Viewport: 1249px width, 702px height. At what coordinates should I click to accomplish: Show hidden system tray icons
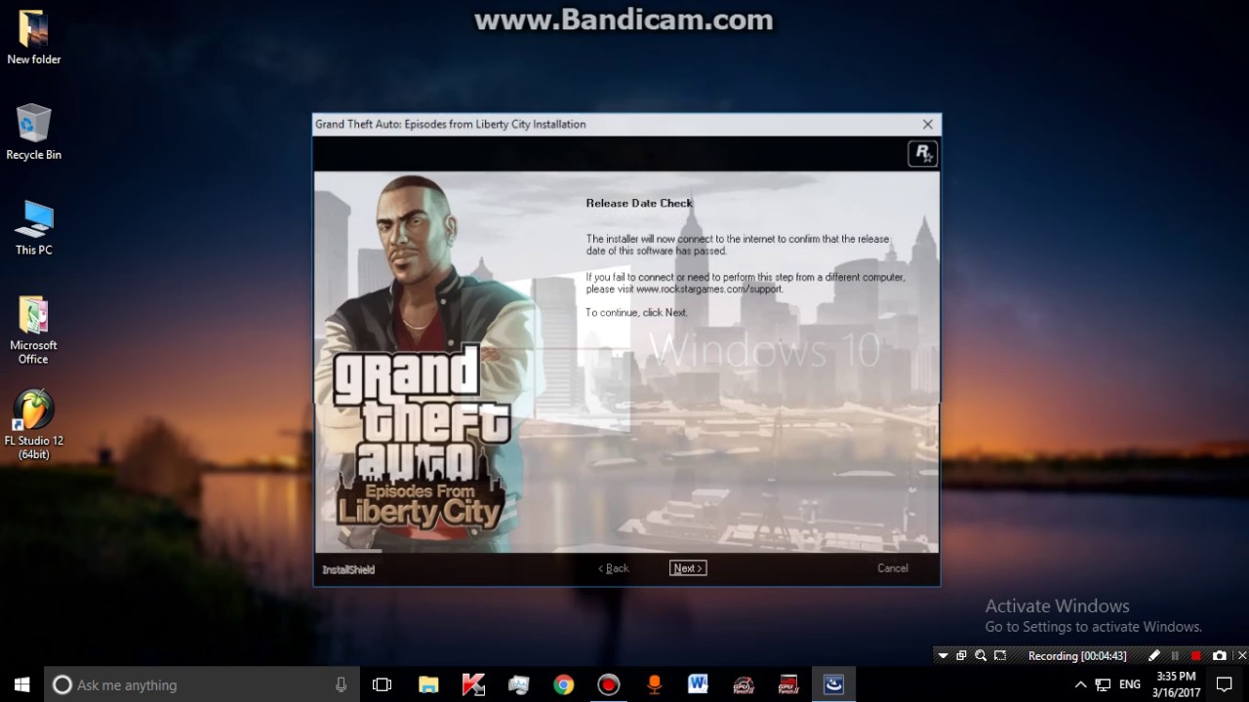(x=1080, y=684)
